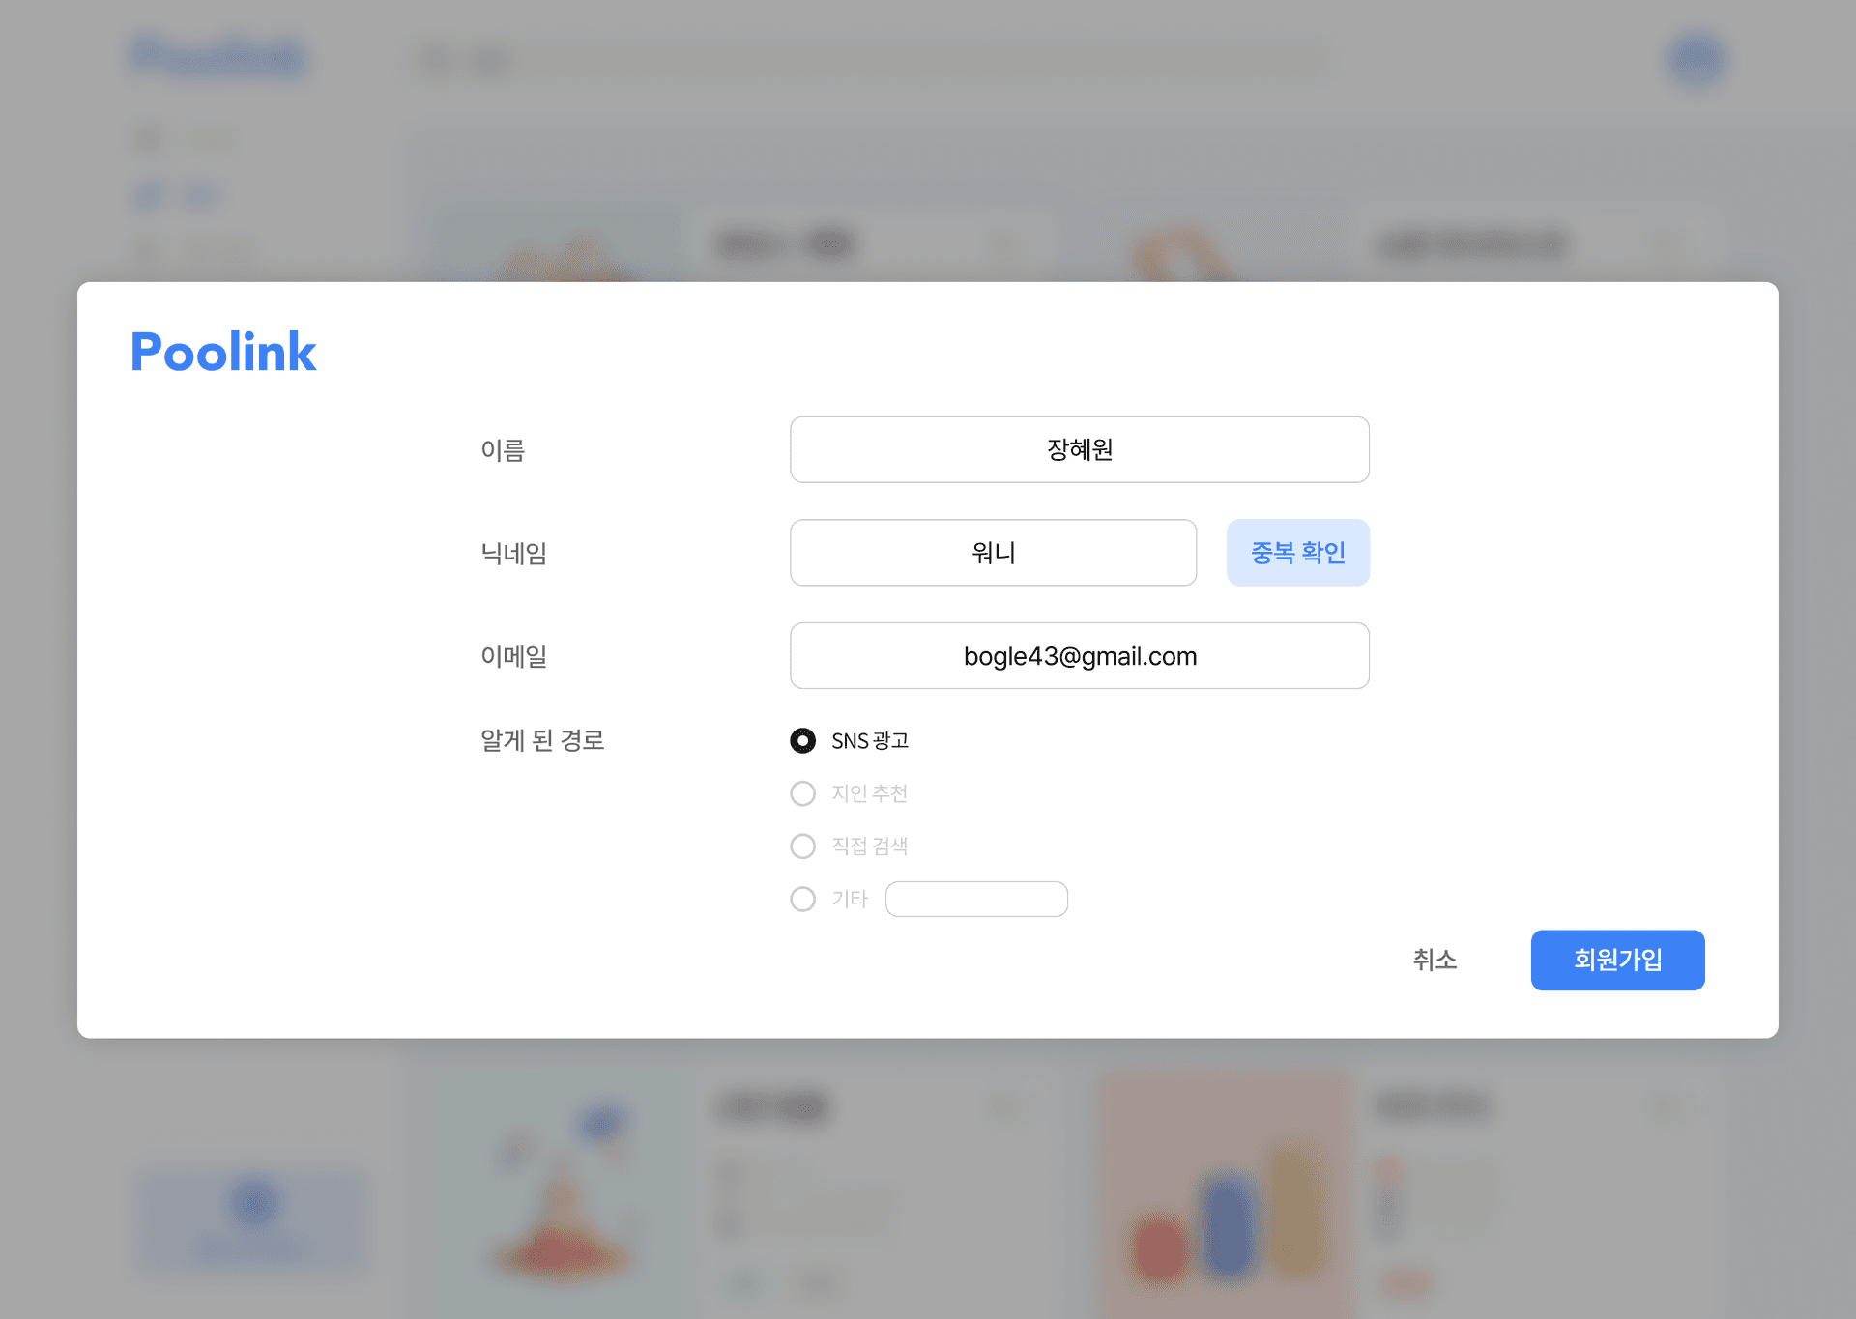Submit the form with 회원가입 button

pos(1617,960)
